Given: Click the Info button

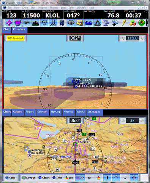Looking at the screenshot, I should click(x=57, y=178).
